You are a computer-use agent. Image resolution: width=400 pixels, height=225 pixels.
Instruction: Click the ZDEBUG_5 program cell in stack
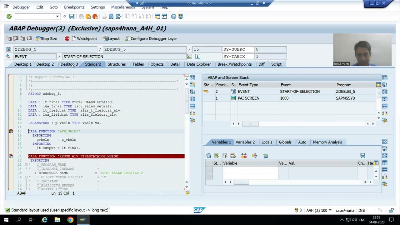(356, 92)
